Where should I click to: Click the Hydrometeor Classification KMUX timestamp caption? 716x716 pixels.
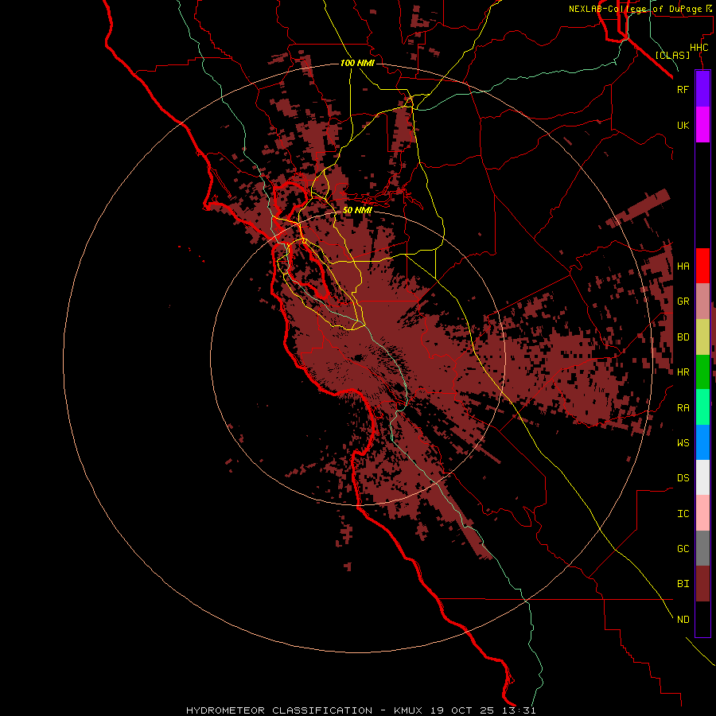[x=360, y=710]
